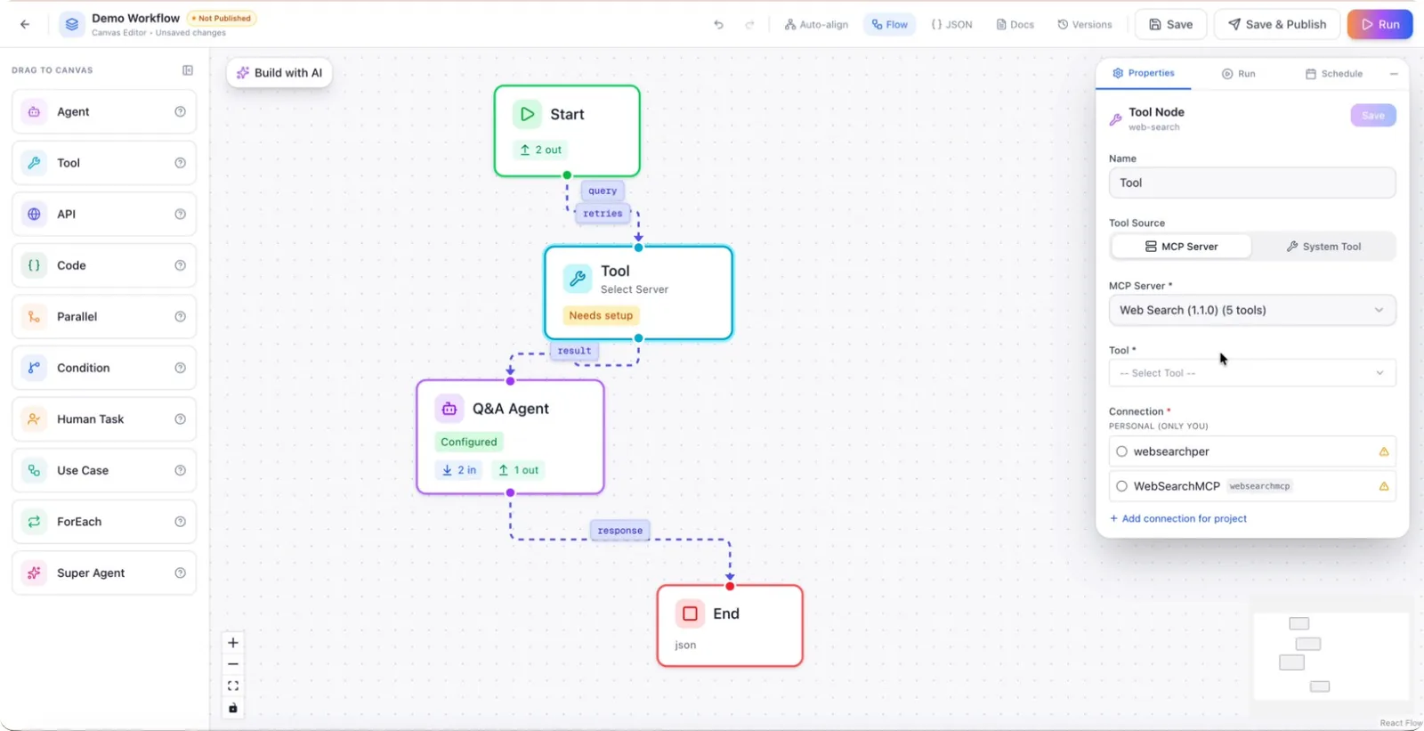Click the Name input field containing Tool

point(1252,183)
